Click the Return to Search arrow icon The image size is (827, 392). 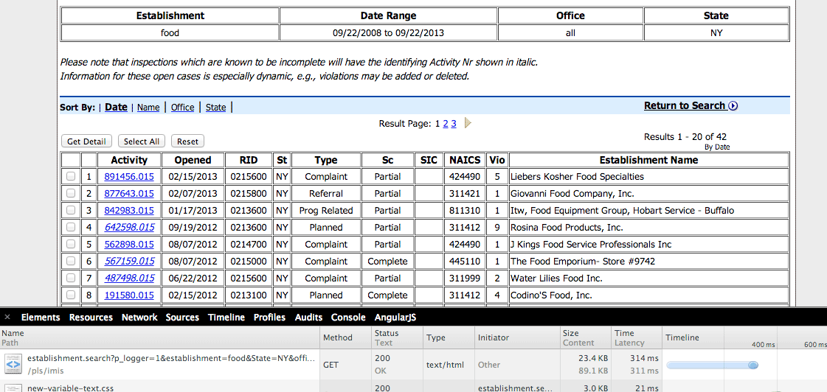(x=733, y=106)
